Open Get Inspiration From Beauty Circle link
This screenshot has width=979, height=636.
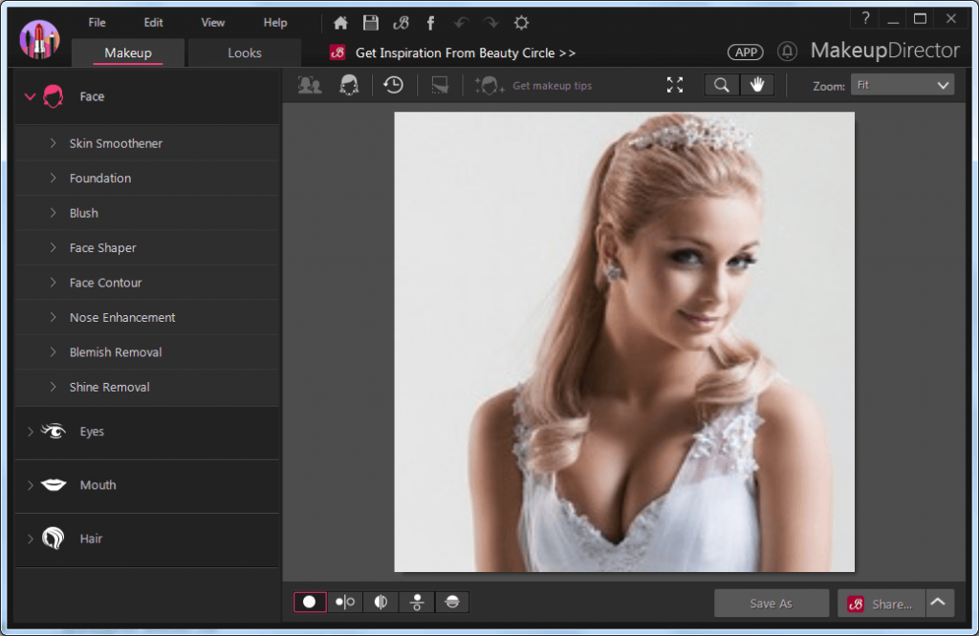465,53
